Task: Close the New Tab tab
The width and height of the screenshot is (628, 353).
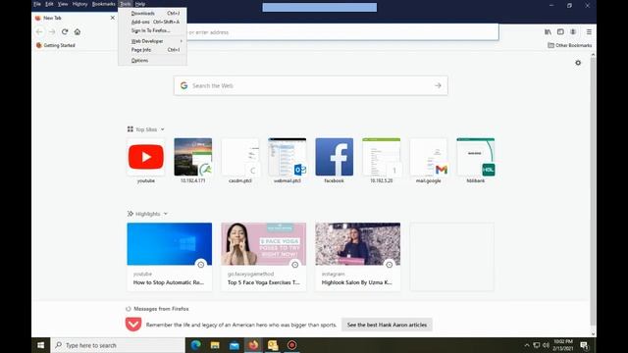Action: pos(113,18)
